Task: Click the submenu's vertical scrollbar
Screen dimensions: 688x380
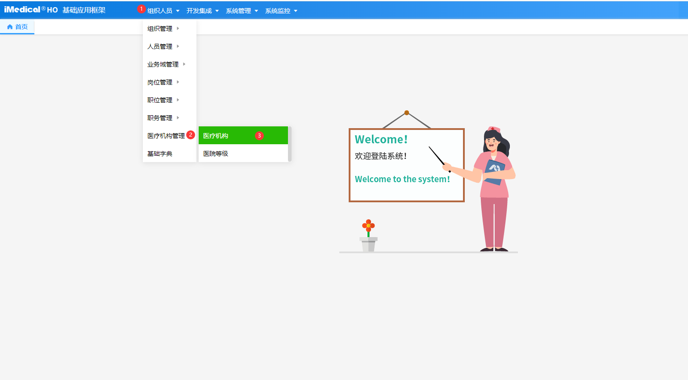Action: (290, 144)
